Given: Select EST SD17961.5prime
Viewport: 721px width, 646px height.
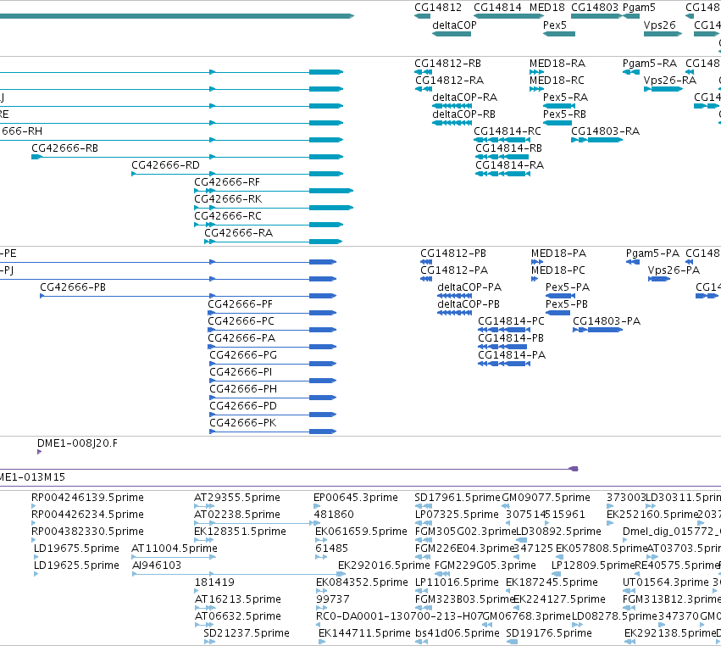Looking at the screenshot, I should coord(457,498).
